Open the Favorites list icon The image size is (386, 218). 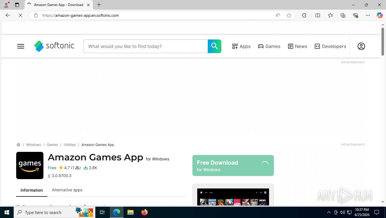[x=330, y=15]
